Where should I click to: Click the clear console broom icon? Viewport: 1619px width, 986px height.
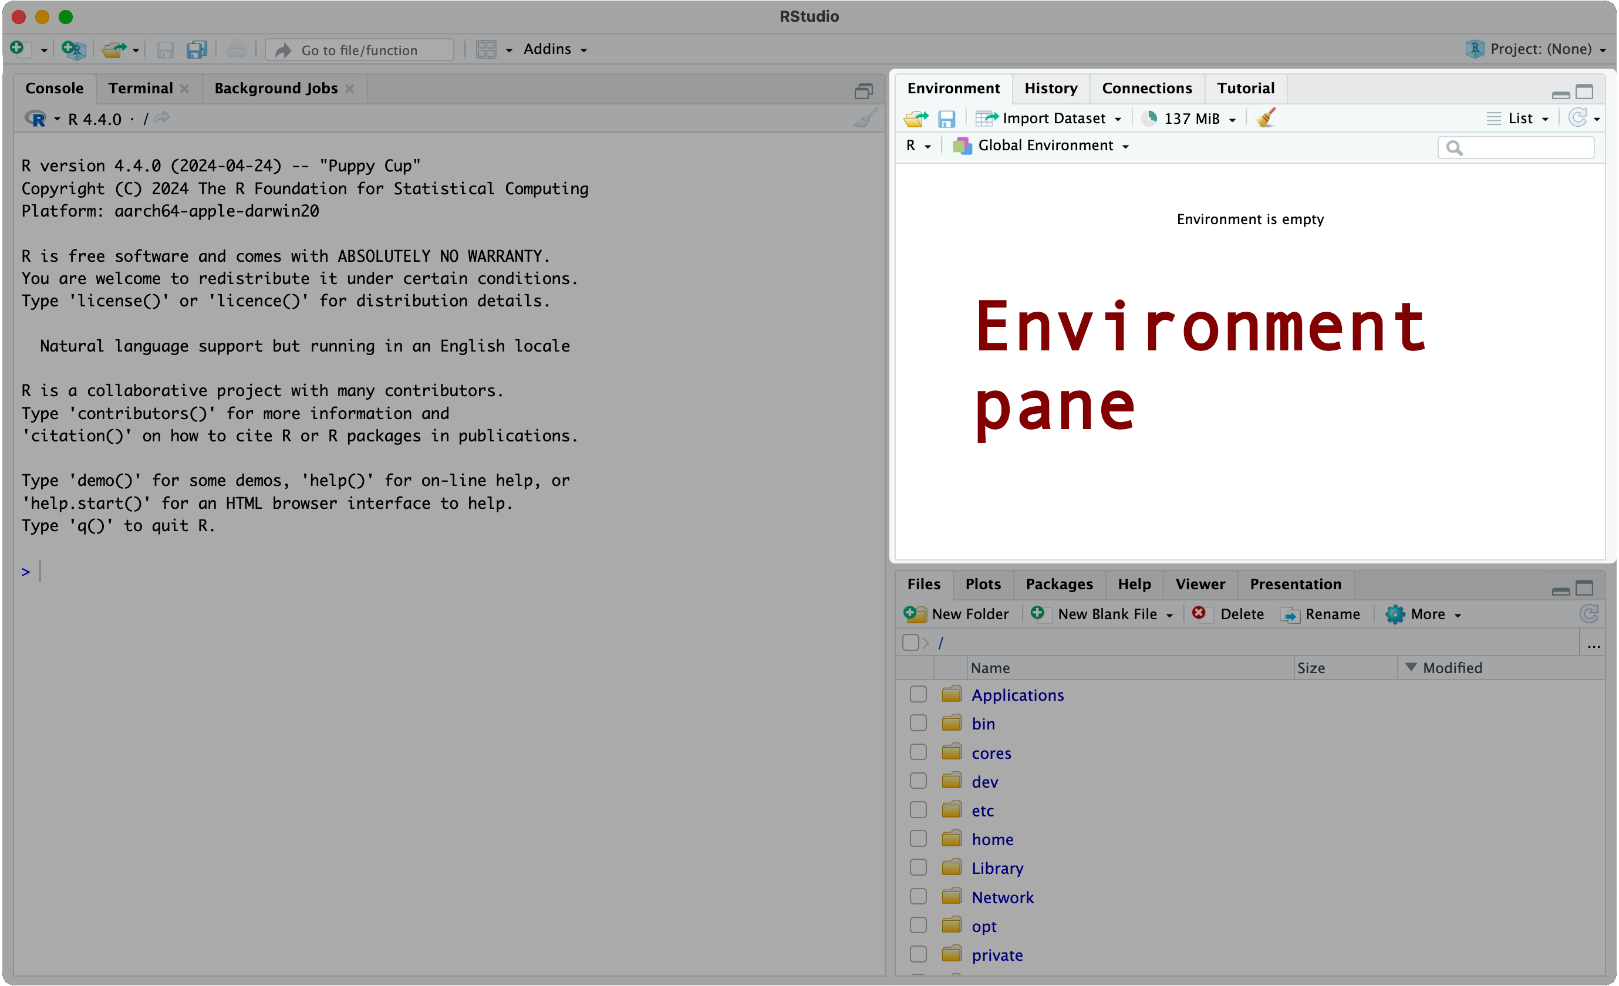pos(865,118)
